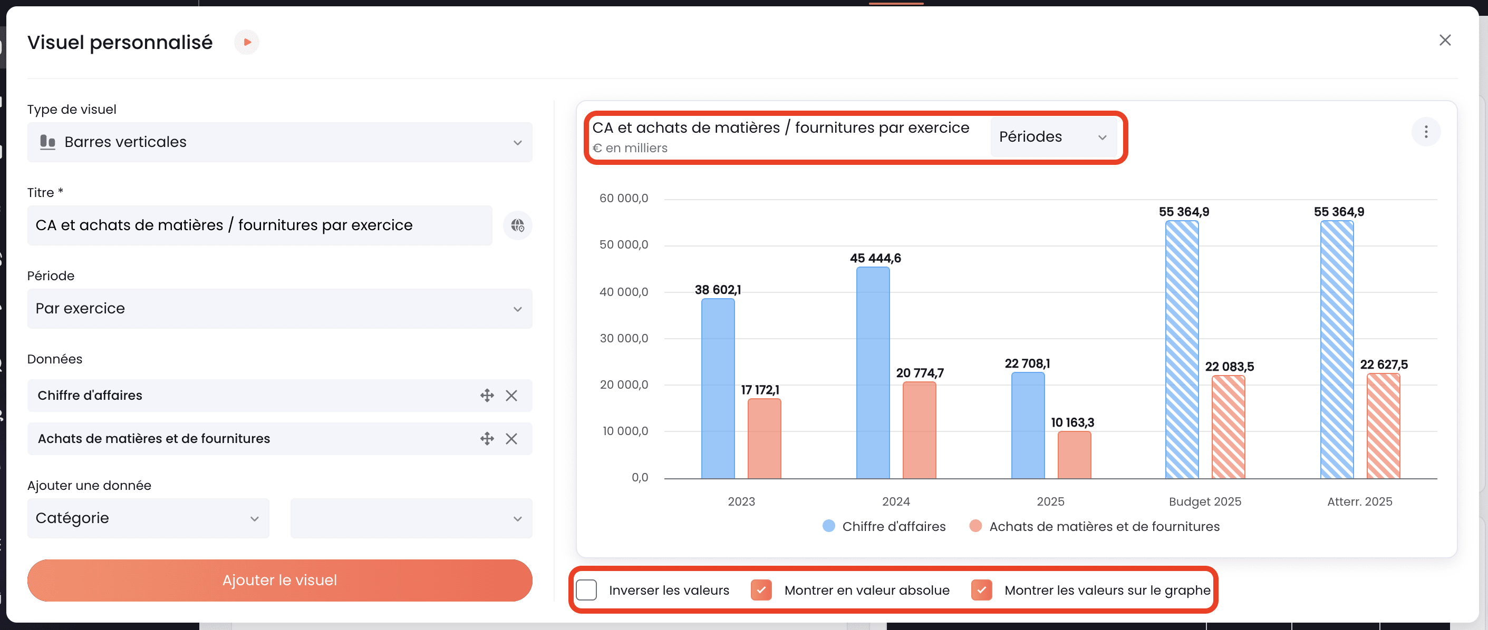Open the Période Par exercice dropdown
This screenshot has width=1488, height=630.
(279, 309)
